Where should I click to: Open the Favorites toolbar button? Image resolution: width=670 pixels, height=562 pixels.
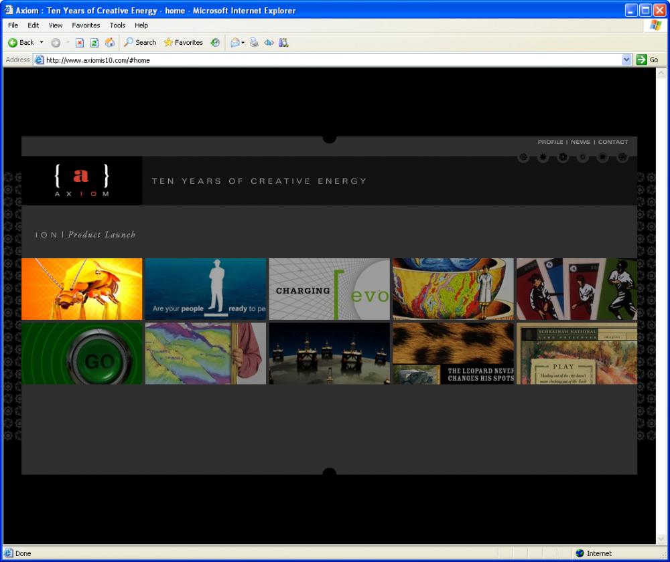pyautogui.click(x=184, y=43)
